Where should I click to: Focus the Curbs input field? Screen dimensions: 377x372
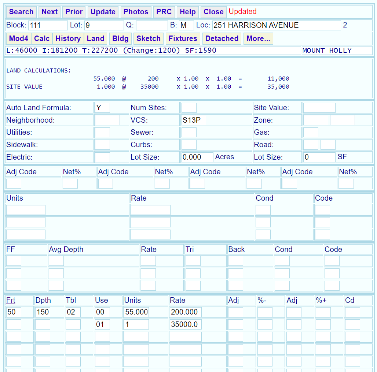[x=189, y=145]
